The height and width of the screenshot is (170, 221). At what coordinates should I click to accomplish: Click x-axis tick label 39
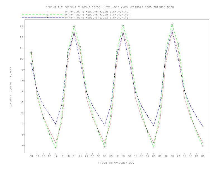click(111, 156)
